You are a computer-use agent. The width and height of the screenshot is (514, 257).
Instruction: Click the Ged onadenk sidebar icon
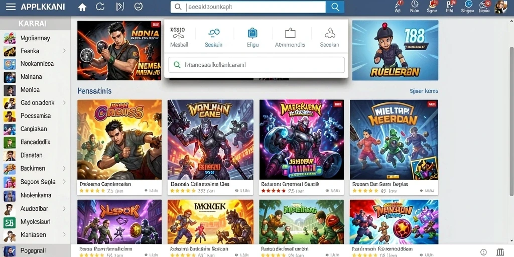pos(10,103)
